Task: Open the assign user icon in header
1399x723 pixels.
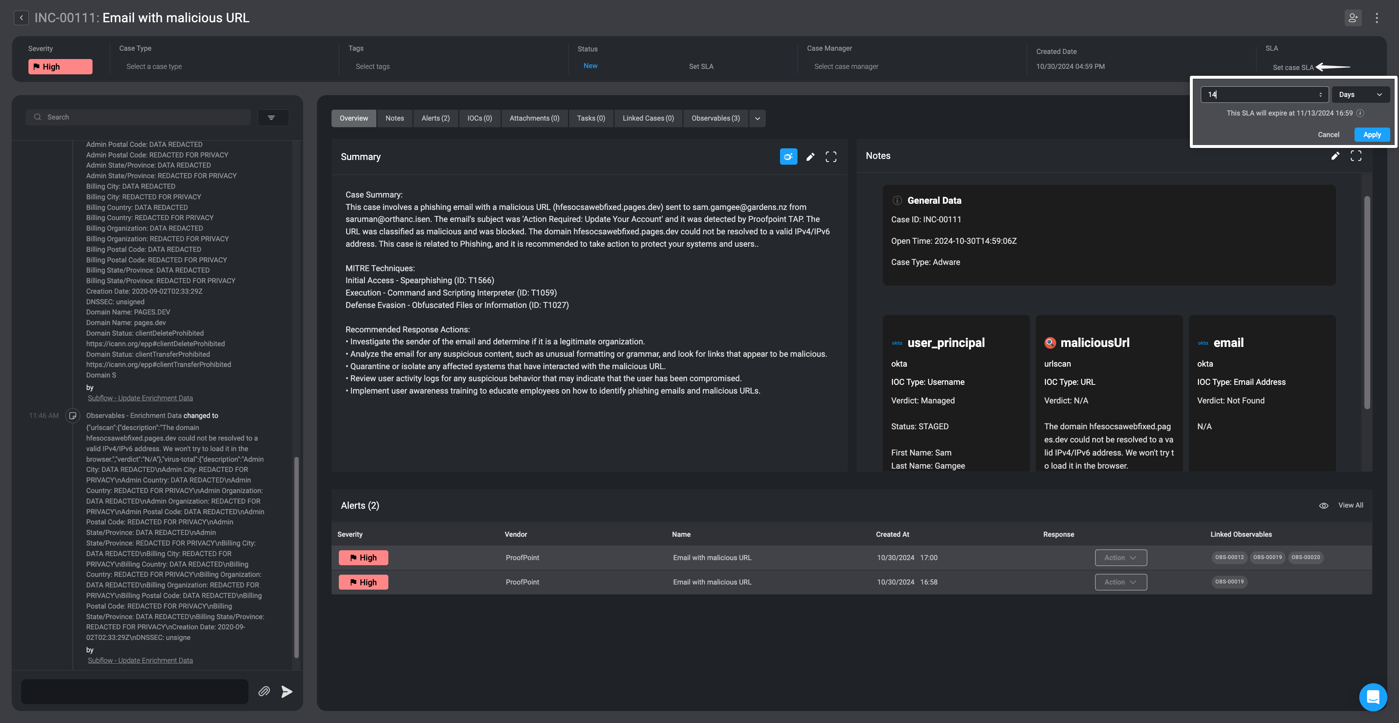Action: (1353, 18)
